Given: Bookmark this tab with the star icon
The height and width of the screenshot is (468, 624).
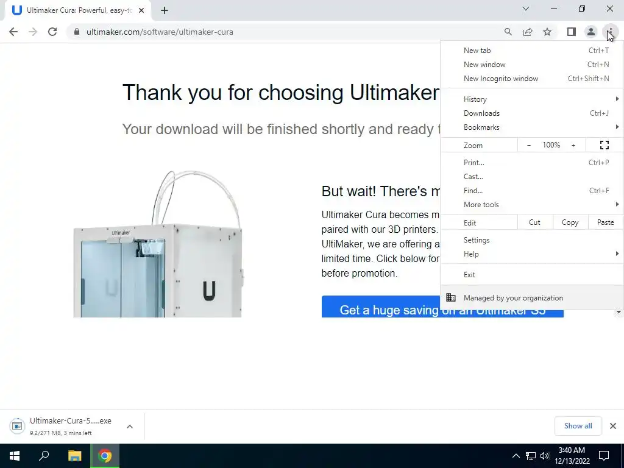Looking at the screenshot, I should tap(547, 32).
